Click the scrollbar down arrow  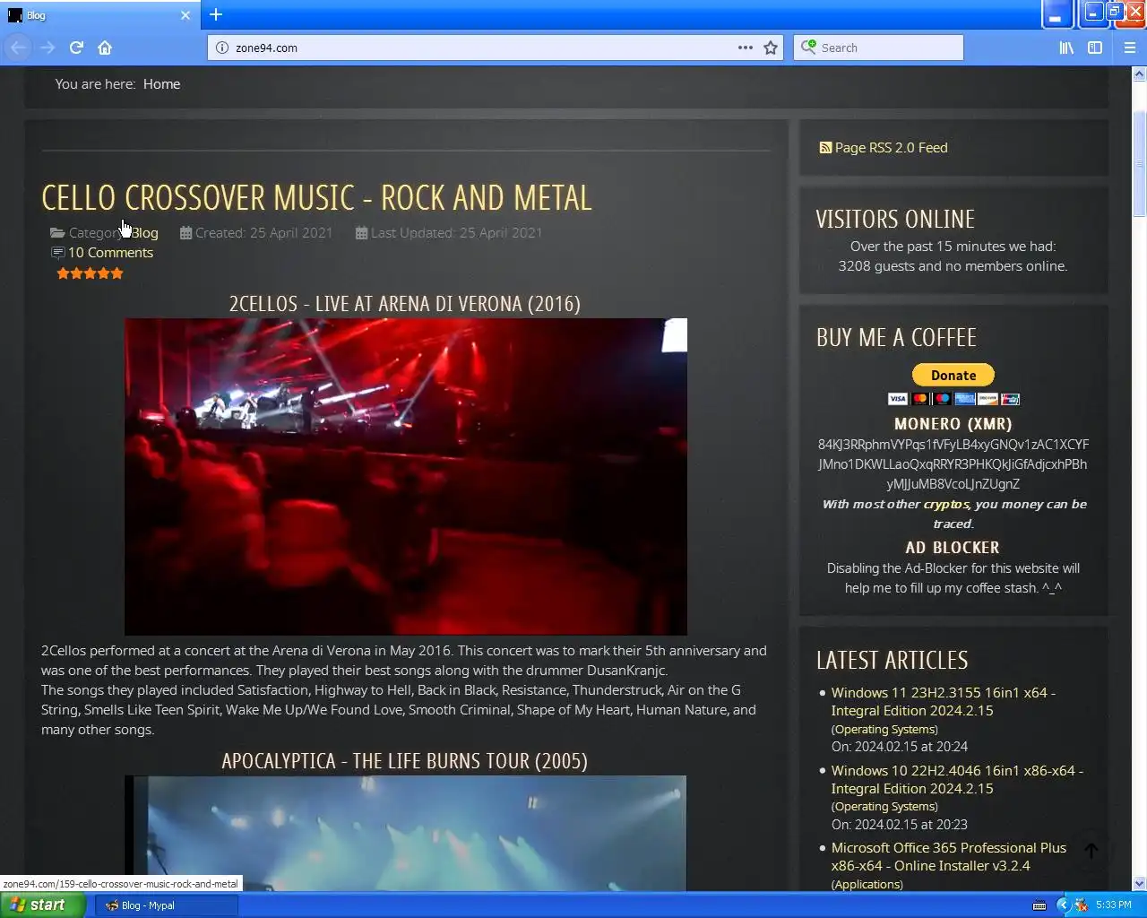coord(1140,883)
